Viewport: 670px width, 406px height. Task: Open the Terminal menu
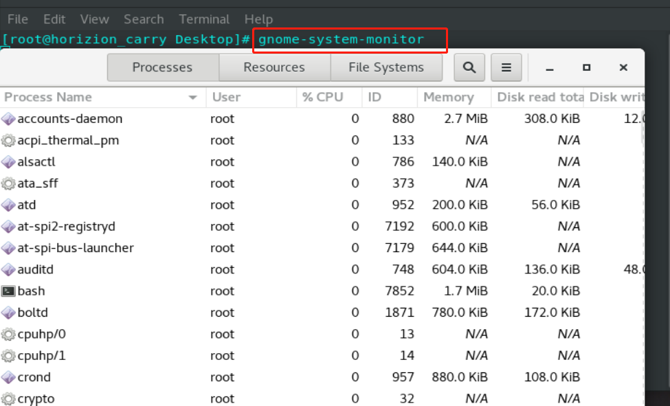pyautogui.click(x=203, y=19)
